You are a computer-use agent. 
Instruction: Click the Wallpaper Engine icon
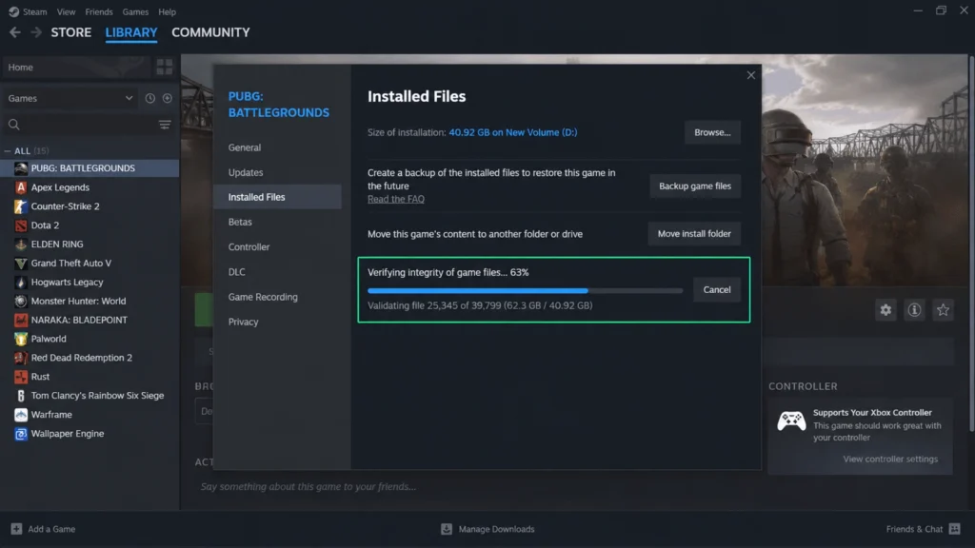click(x=21, y=434)
